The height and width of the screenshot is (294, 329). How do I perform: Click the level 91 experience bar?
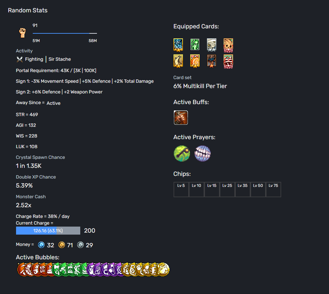tap(65, 33)
